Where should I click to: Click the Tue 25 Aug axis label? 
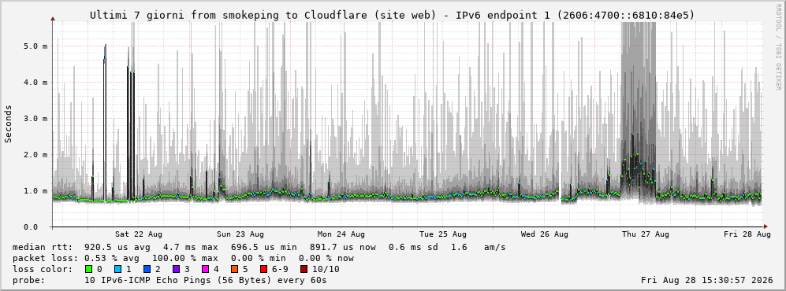tap(442, 234)
